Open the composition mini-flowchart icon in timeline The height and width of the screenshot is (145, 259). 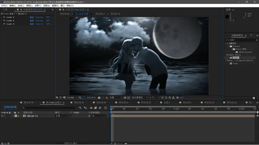[80, 108]
